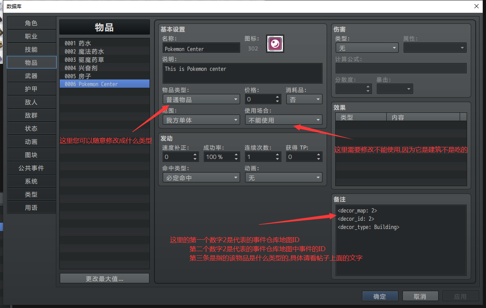This screenshot has width=486, height=308.
Task: Open the 技能 tab
Action: click(31, 49)
